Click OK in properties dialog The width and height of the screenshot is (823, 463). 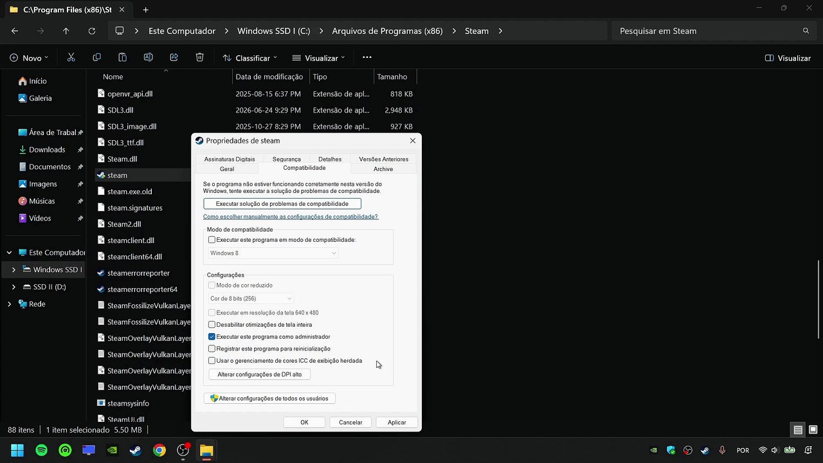coord(304,422)
